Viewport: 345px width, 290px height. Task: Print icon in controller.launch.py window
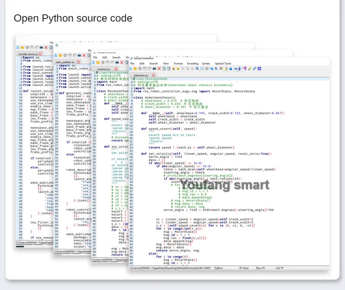pos(41,47)
